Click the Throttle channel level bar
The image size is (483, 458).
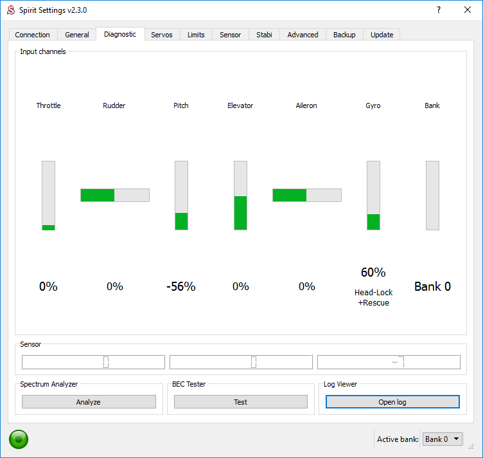[x=48, y=195]
